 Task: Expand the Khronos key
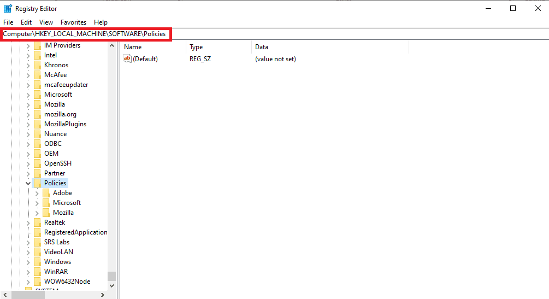[x=28, y=65]
